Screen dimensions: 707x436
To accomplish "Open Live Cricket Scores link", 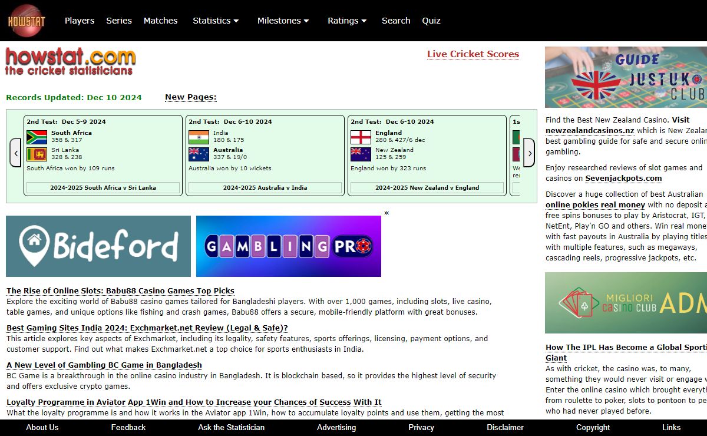I will [473, 54].
